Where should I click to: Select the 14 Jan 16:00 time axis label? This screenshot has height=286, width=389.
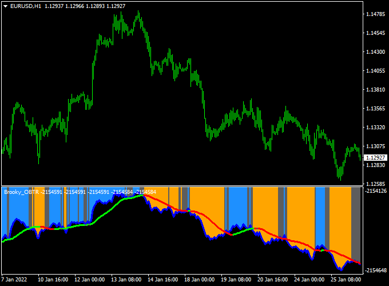tap(162, 280)
